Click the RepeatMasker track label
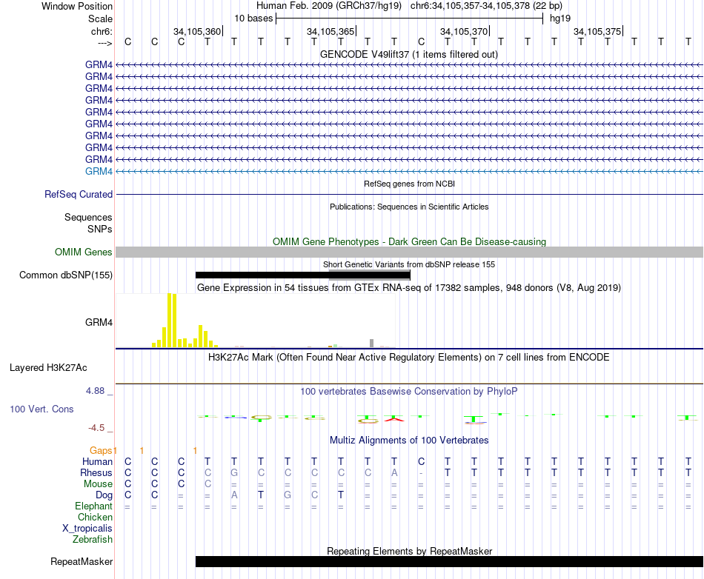Screen dimensions: 704x579 [x=82, y=561]
